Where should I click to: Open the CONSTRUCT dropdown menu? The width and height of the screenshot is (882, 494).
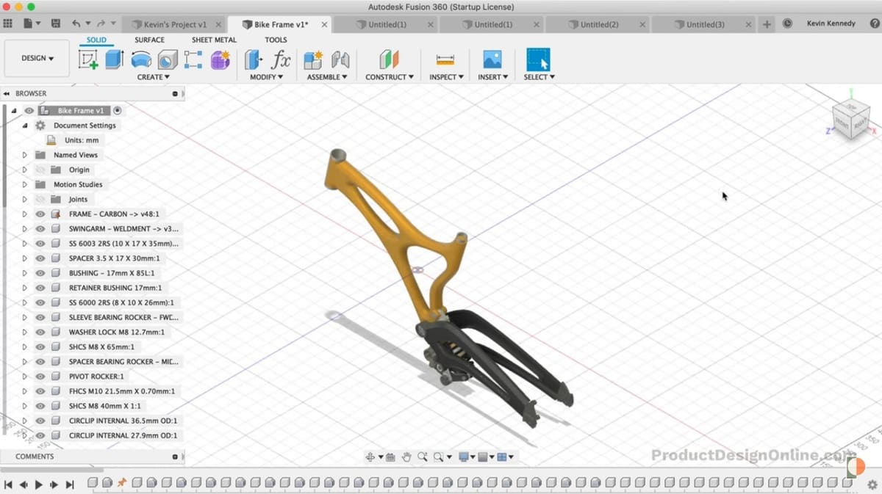(390, 77)
